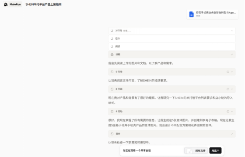The height and width of the screenshot is (157, 245).
Task: Click the paragraph starting 很好，我现在掌握了
Action: pos(171,123)
